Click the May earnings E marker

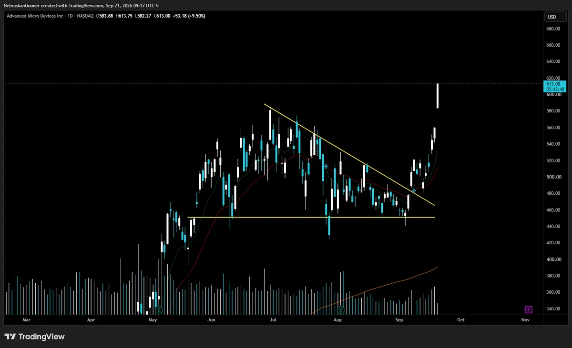tap(158, 309)
